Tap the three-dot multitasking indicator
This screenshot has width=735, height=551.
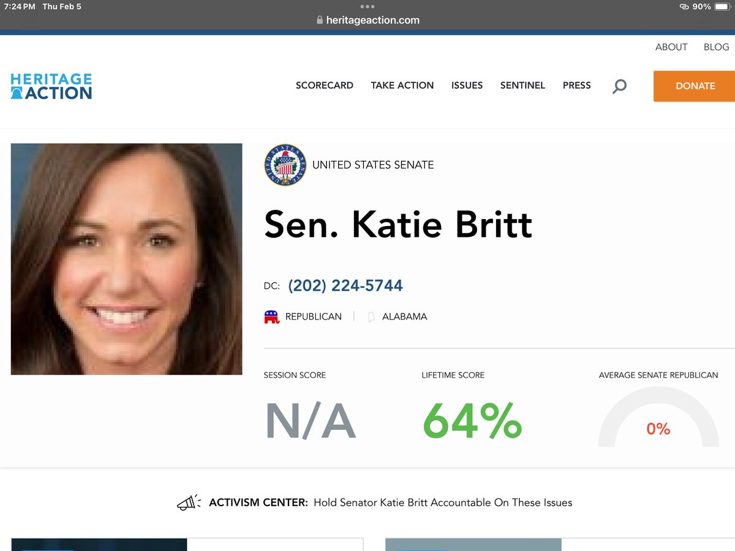[367, 7]
